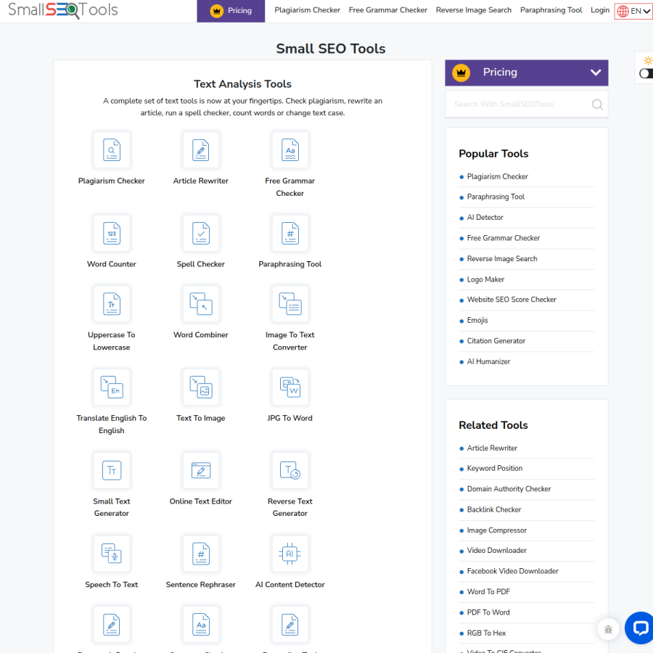Open Facebook Video Downloader link
653x653 pixels.
(513, 571)
